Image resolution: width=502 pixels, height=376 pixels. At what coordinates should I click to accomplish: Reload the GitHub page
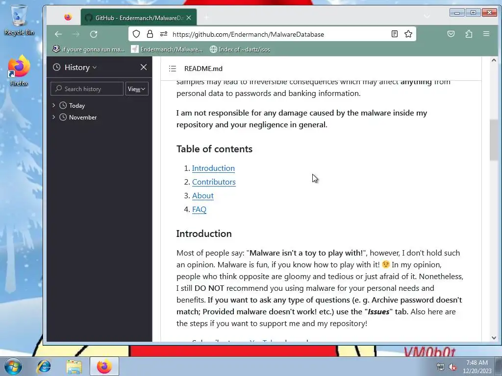coord(94,34)
